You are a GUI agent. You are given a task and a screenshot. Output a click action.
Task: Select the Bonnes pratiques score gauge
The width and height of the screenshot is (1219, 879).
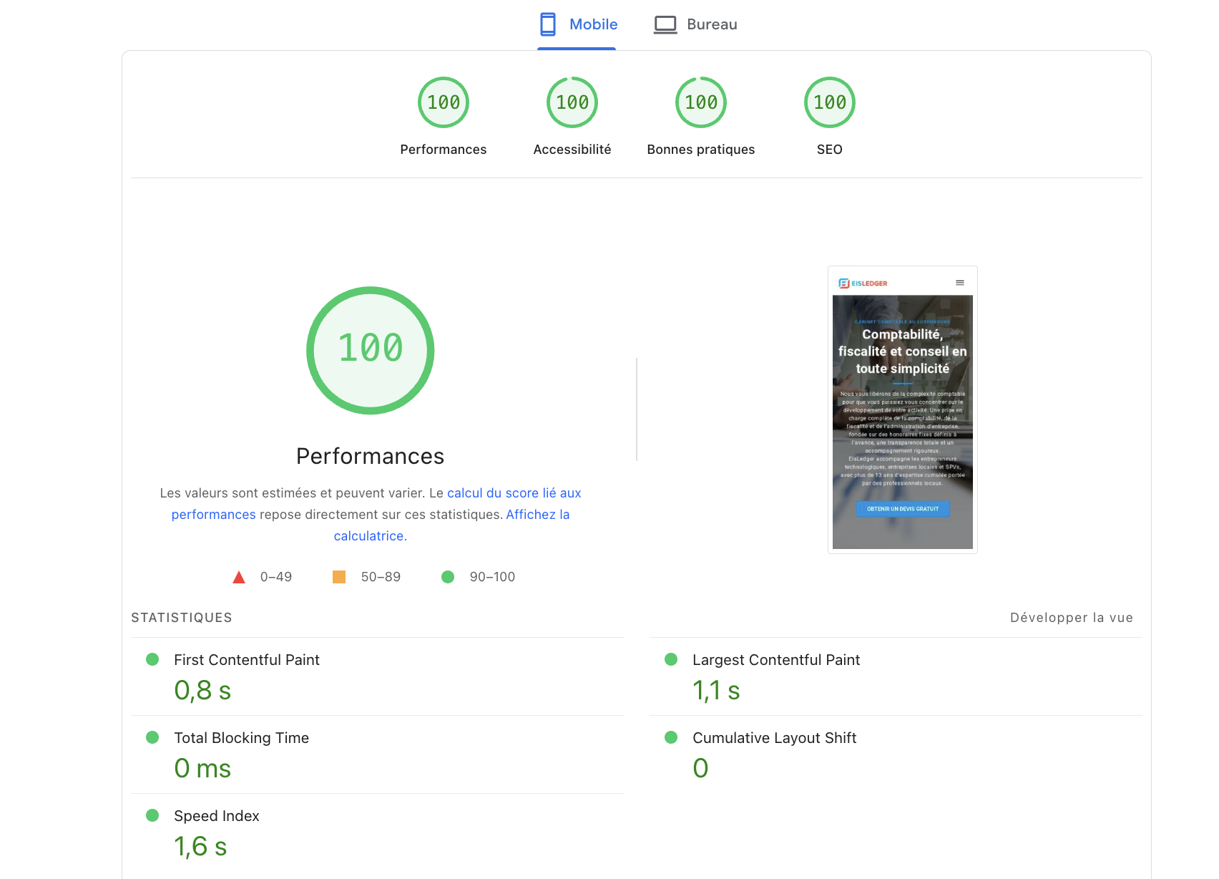click(x=700, y=102)
